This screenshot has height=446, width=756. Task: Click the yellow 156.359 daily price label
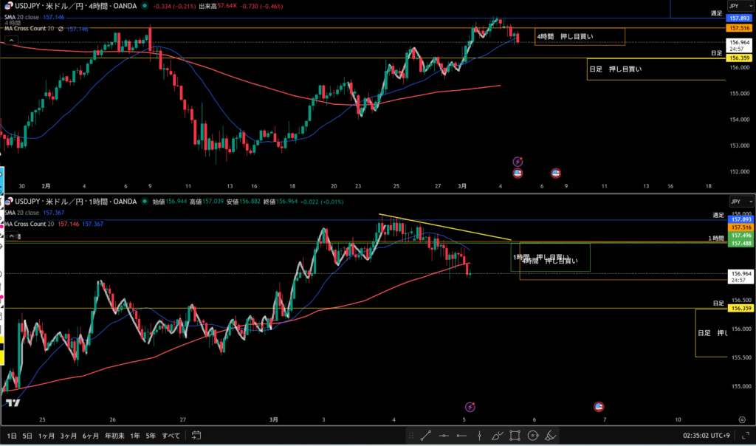[x=740, y=58]
